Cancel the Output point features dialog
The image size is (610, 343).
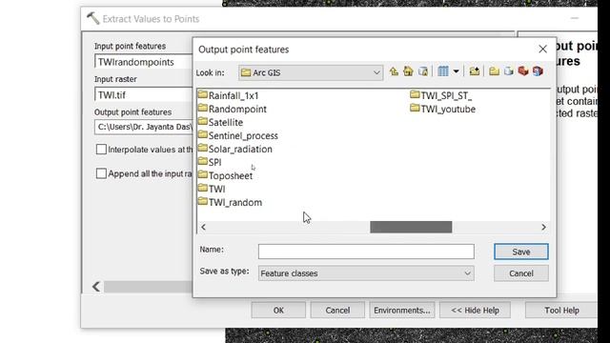(x=521, y=273)
